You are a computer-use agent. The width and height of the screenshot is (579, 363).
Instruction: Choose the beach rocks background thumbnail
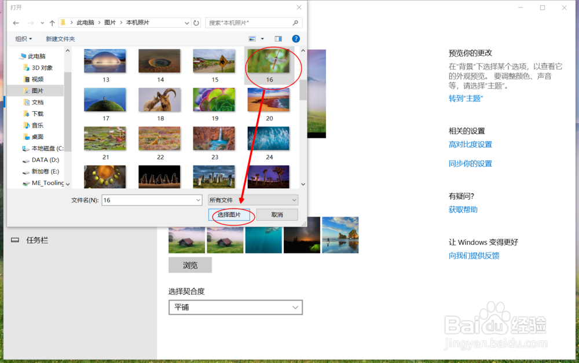tap(340, 235)
